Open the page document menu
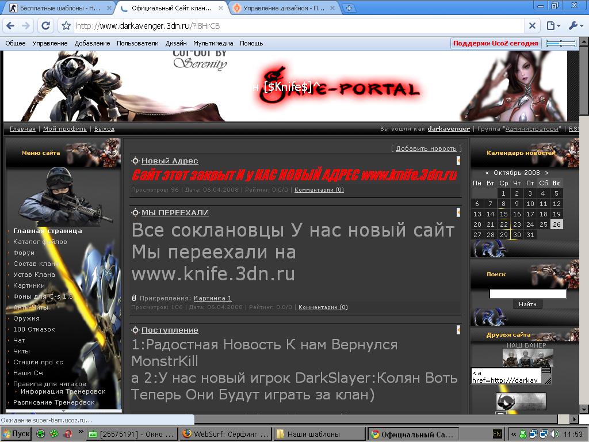 click(553, 26)
